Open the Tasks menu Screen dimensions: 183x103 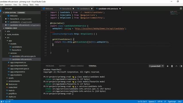pos(31,5)
